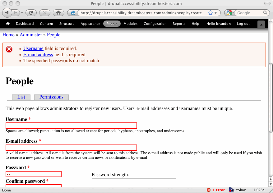Follow the Administer breadcrumb link

click(31, 35)
